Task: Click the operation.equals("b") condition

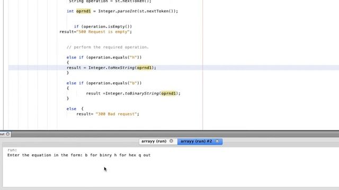Action: [x=114, y=83]
